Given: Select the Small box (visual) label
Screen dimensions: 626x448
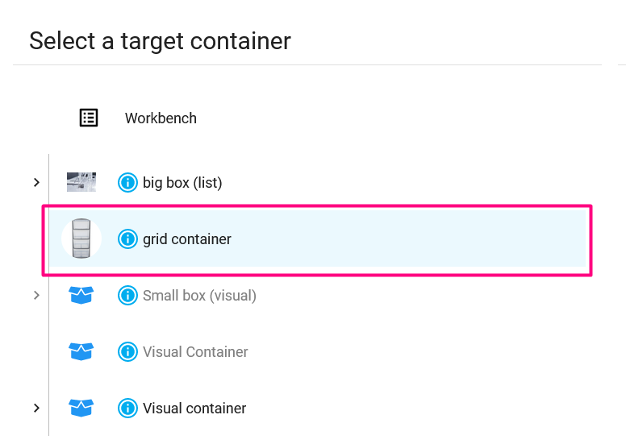Looking at the screenshot, I should click(199, 295).
